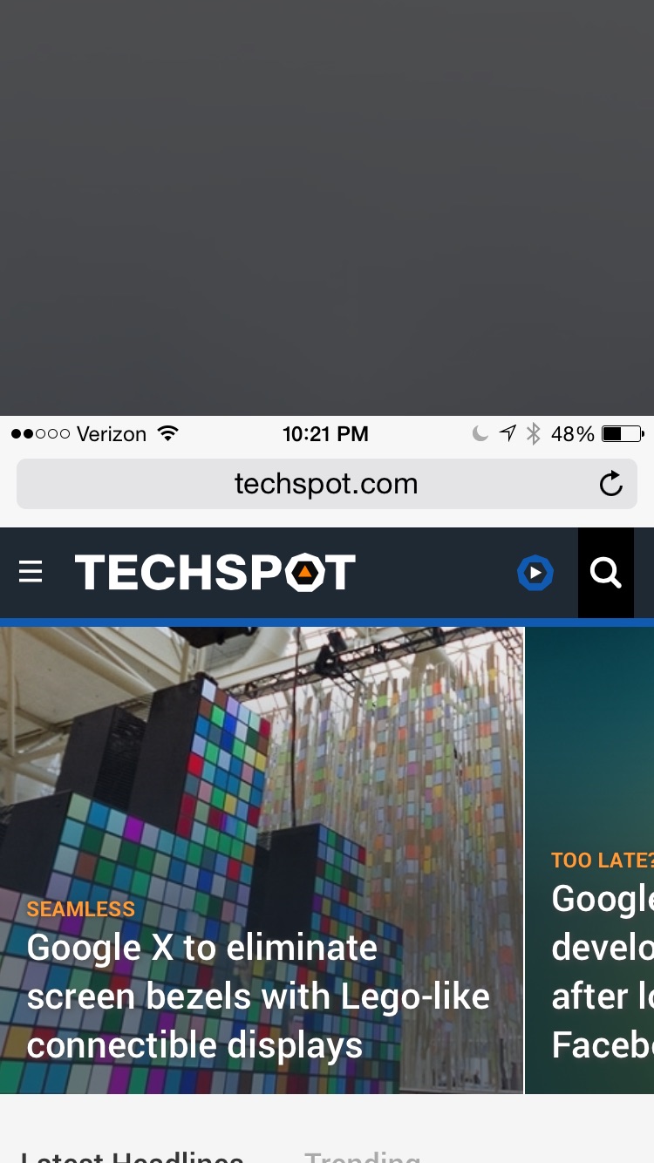Image resolution: width=654 pixels, height=1163 pixels.
Task: Tap the cellular signal strength dots
Action: (x=40, y=433)
